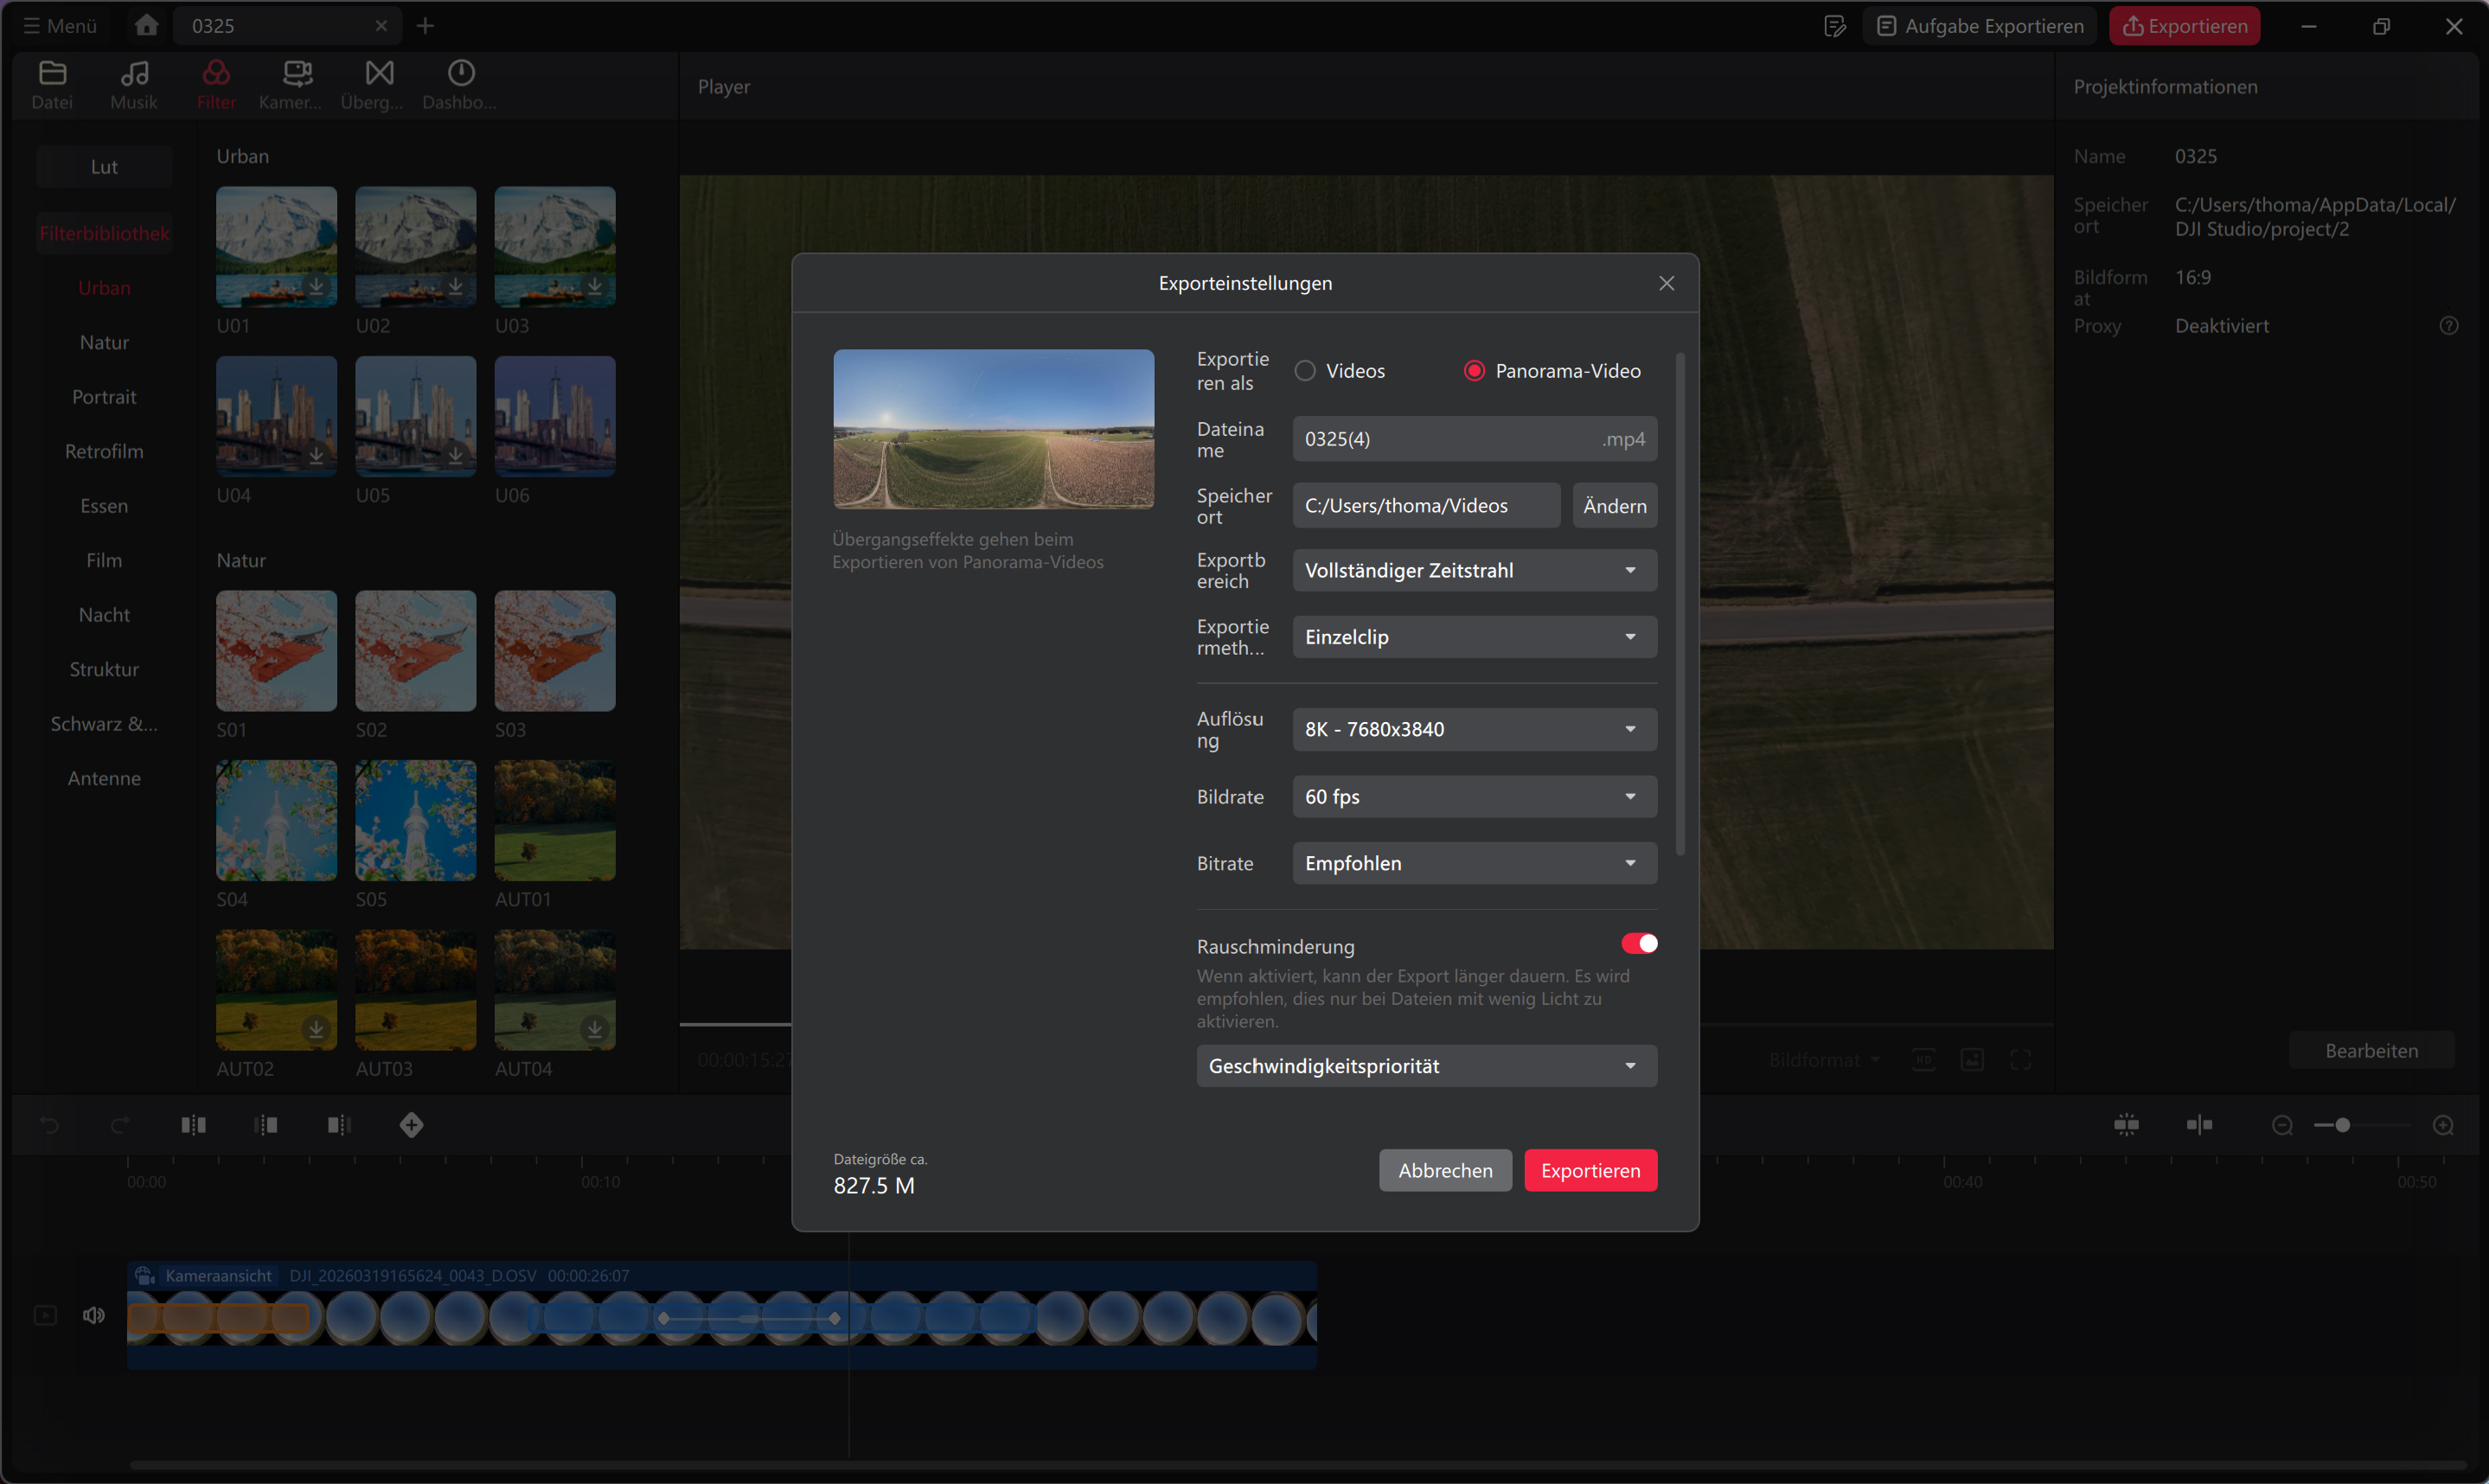Click the Dateiname input field
The height and width of the screenshot is (1484, 2489).
tap(1440, 439)
